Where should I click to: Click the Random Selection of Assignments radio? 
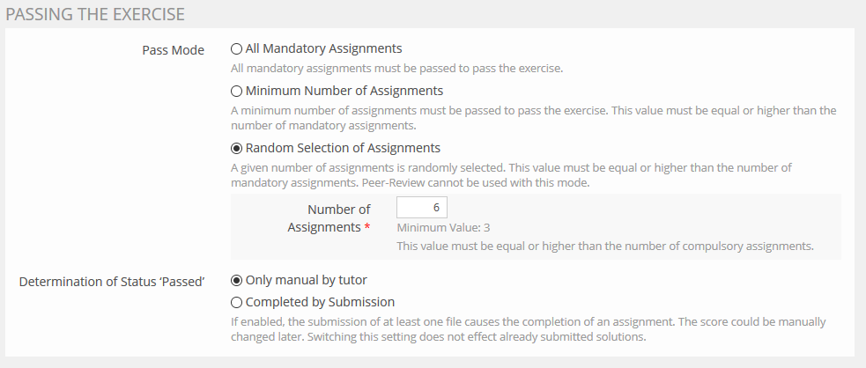[236, 148]
